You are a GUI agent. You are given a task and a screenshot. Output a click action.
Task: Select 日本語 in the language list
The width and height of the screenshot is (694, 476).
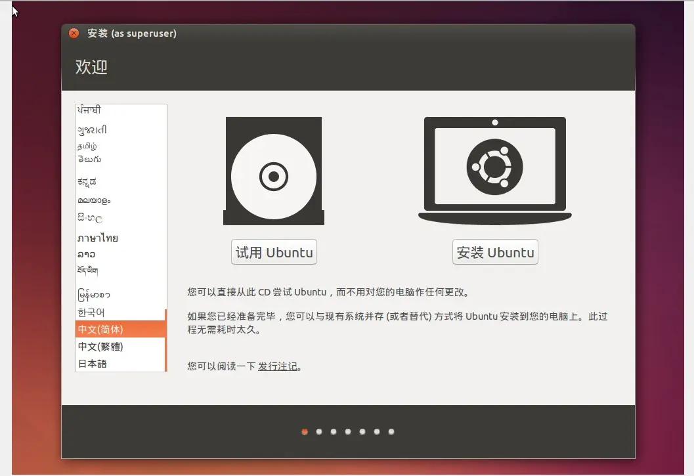pos(120,364)
